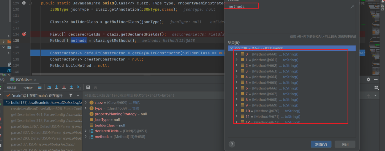Select result row 8 = Method@668
This screenshot has height=151, width=385.
click(x=292, y=100)
